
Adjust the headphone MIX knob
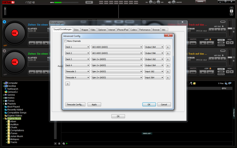(x=158, y=2)
